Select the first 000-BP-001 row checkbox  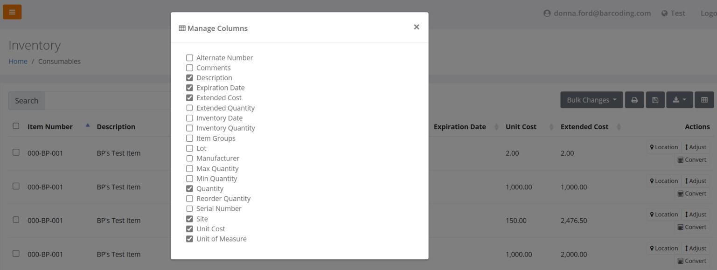click(16, 152)
